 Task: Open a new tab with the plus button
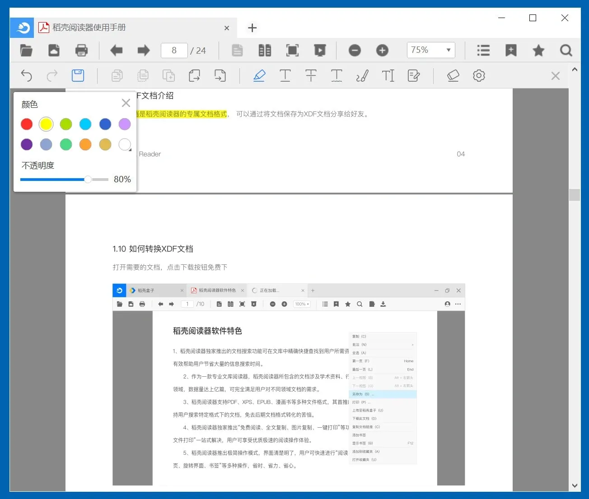pos(252,28)
